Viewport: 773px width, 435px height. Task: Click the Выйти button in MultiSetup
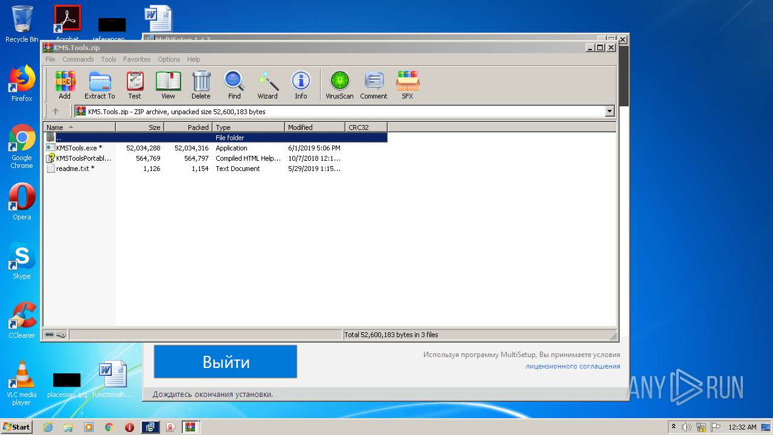225,362
